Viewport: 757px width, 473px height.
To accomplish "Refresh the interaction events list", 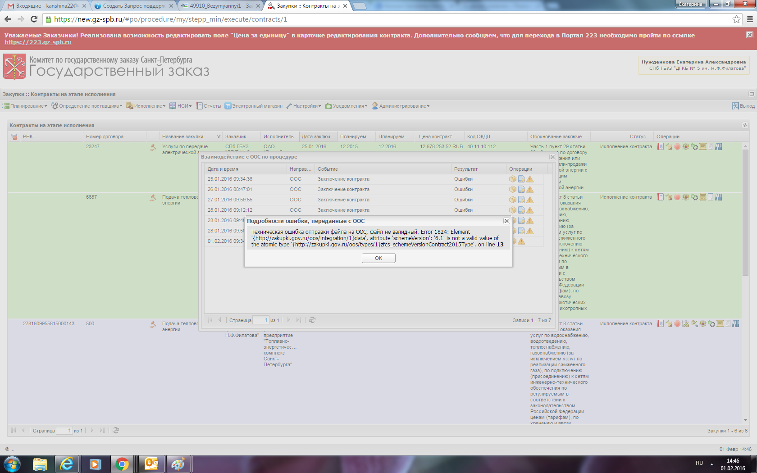I will click(x=312, y=320).
